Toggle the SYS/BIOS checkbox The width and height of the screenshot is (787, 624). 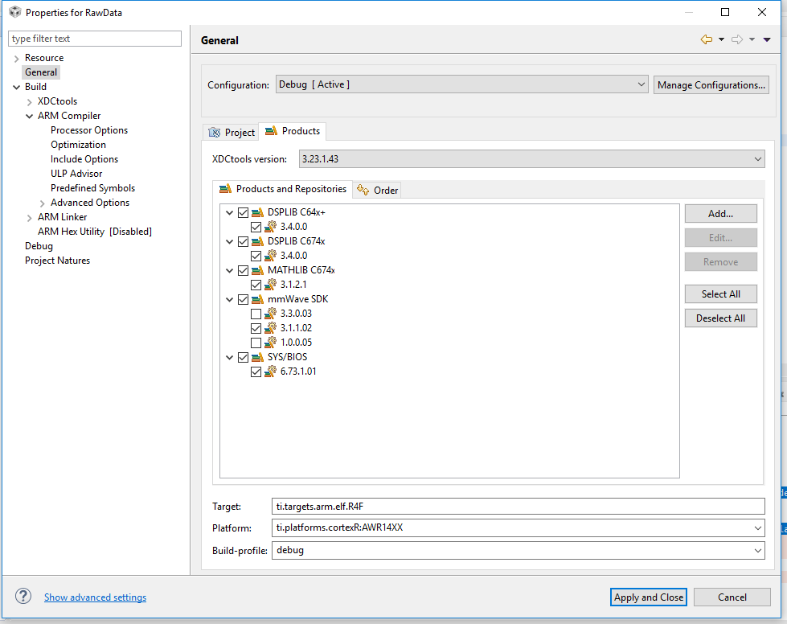243,357
